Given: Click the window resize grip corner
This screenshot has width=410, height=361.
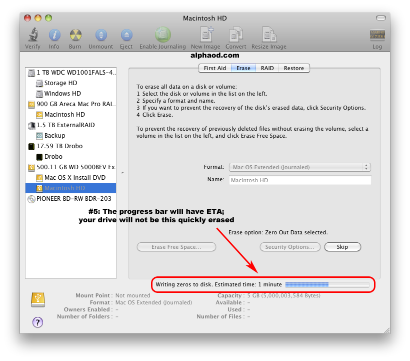Looking at the screenshot, I should (387, 330).
